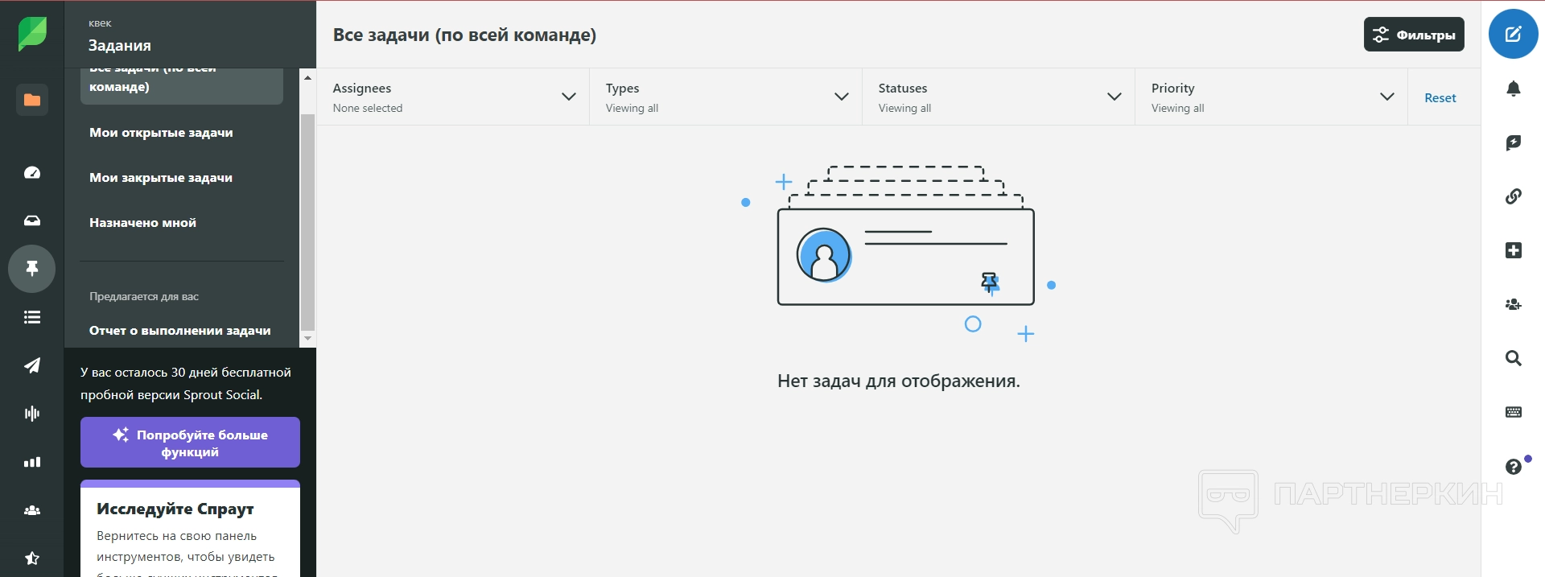Viewport: 1545px width, 577px height.
Task: Open the reviews star icon
Action: coord(32,558)
